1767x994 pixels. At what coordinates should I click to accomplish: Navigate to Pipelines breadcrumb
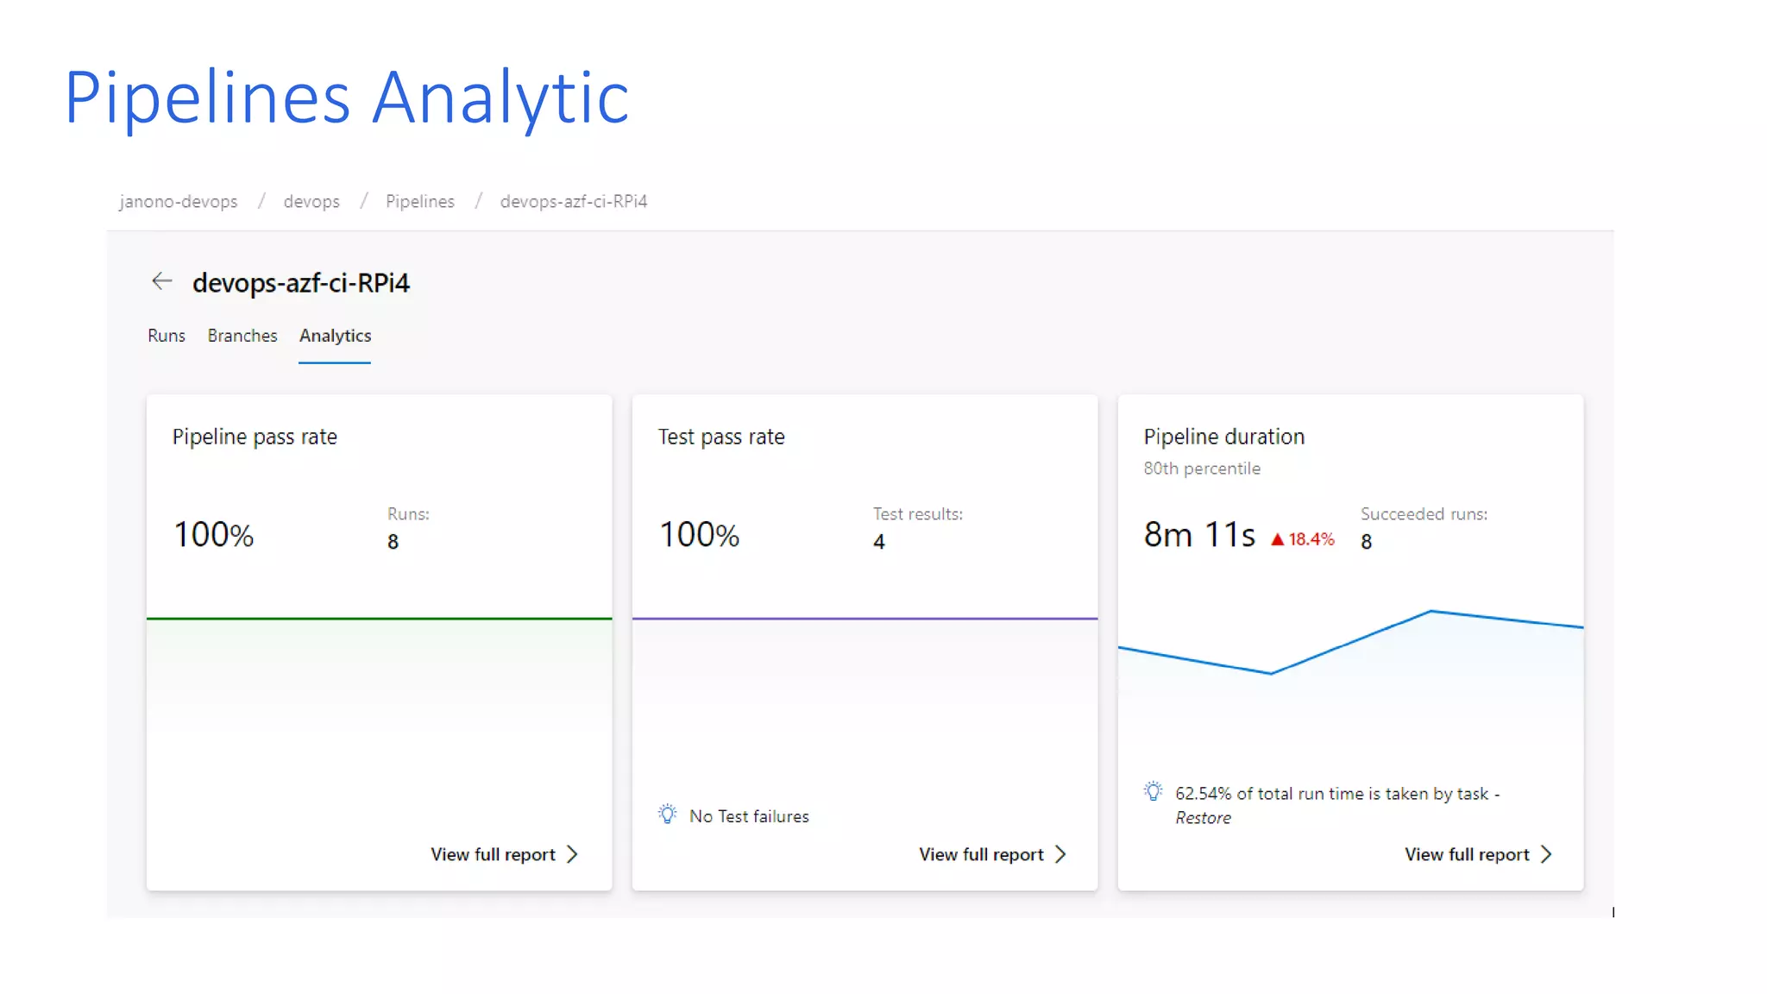click(419, 201)
